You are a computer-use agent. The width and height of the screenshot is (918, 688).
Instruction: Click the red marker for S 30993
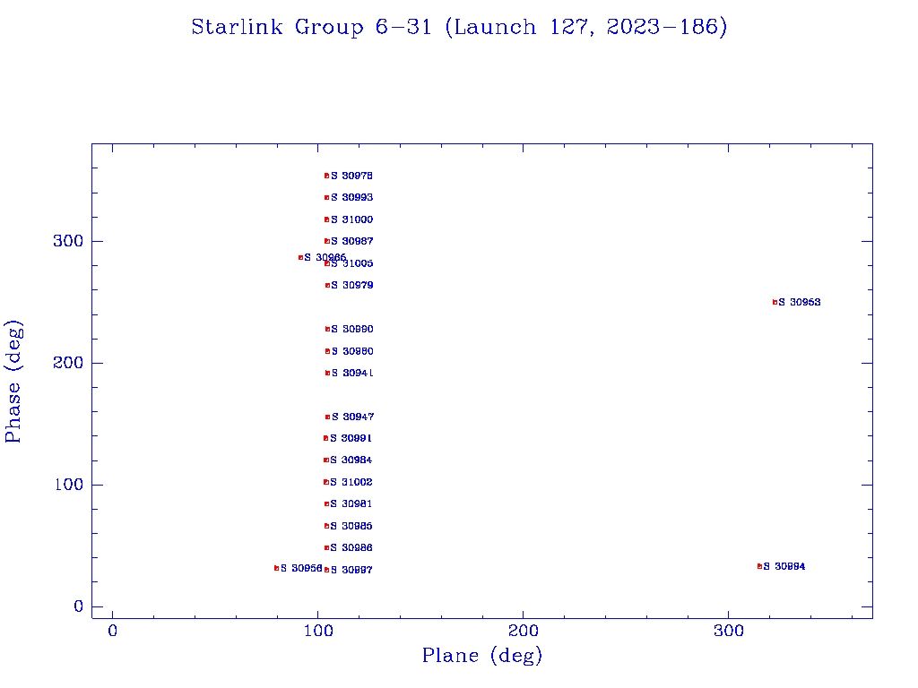(326, 197)
